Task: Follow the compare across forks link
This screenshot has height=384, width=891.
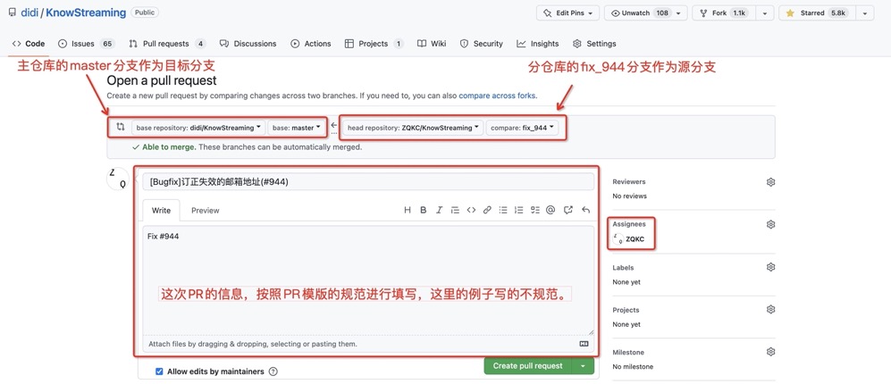Action: pos(497,95)
